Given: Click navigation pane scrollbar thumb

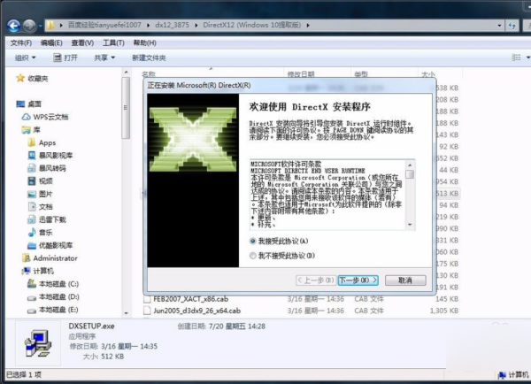Looking at the screenshot, I should pos(126,108).
